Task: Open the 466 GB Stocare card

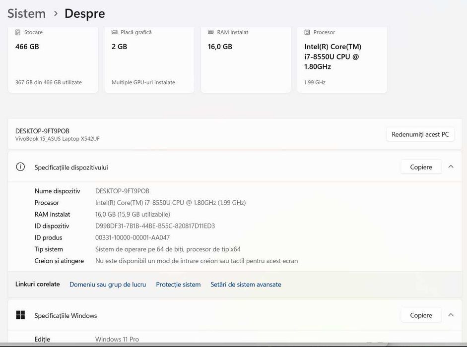Action: 53,59
